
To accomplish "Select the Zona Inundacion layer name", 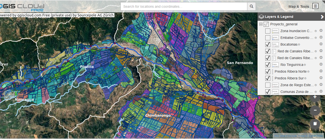I will pos(296,31).
